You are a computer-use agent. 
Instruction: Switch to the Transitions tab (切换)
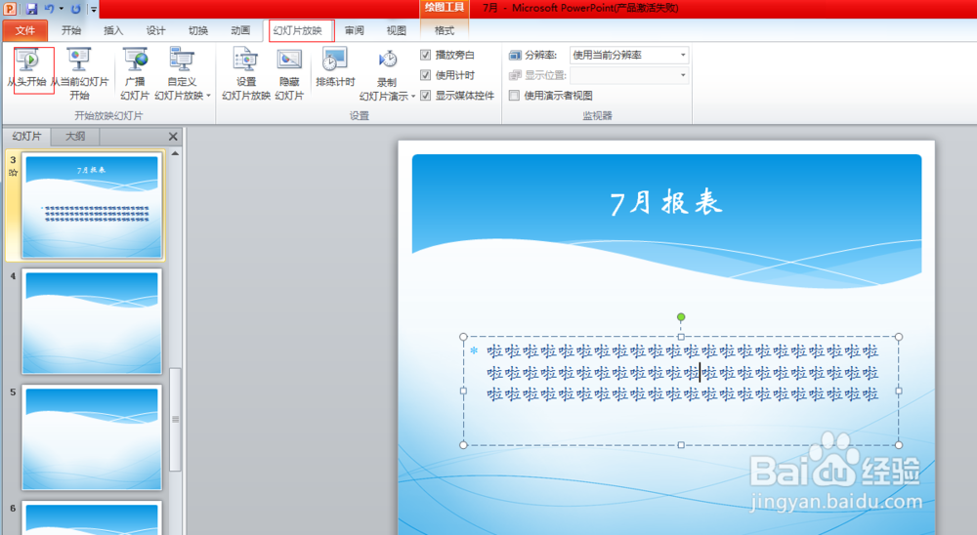coord(198,30)
